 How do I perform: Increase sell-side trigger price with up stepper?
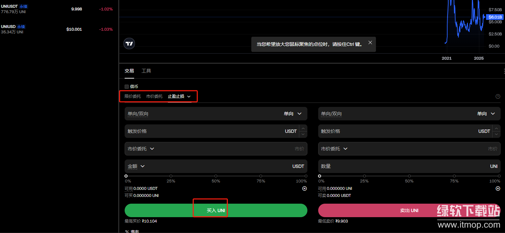(x=496, y=128)
